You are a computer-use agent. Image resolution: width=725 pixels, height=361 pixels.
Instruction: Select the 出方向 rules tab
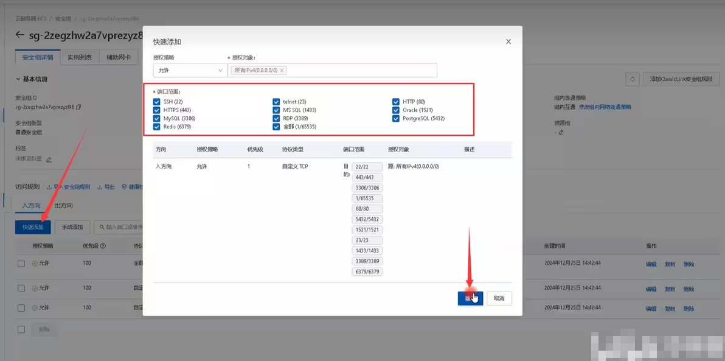[x=63, y=205]
